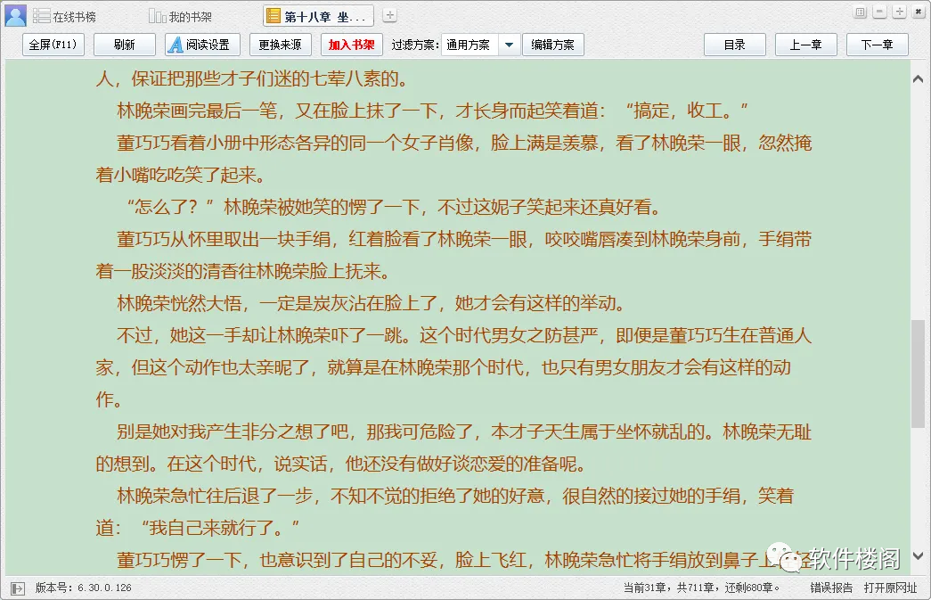Increase font size with the plus icon
This screenshot has height=600, width=931.
pyautogui.click(x=900, y=12)
